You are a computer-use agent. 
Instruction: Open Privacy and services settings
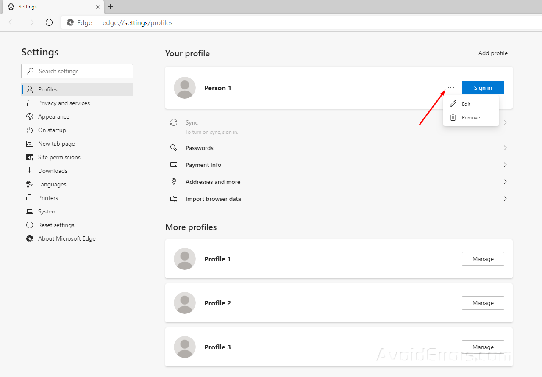point(64,103)
